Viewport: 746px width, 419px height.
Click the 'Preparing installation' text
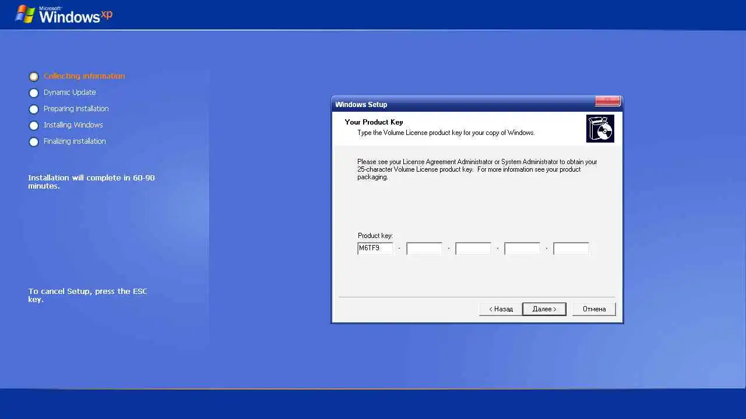76,108
